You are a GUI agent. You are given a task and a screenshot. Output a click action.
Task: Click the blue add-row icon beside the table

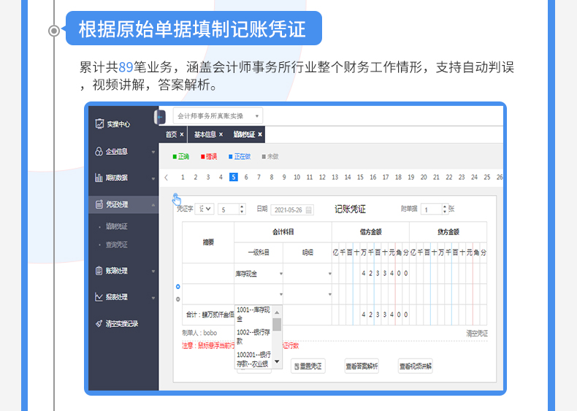point(177,287)
